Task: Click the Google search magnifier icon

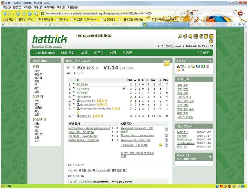Action: click(234, 14)
